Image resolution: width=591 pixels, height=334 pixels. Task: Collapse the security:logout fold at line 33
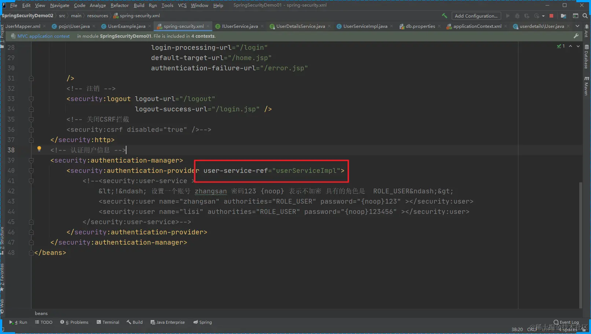31,99
